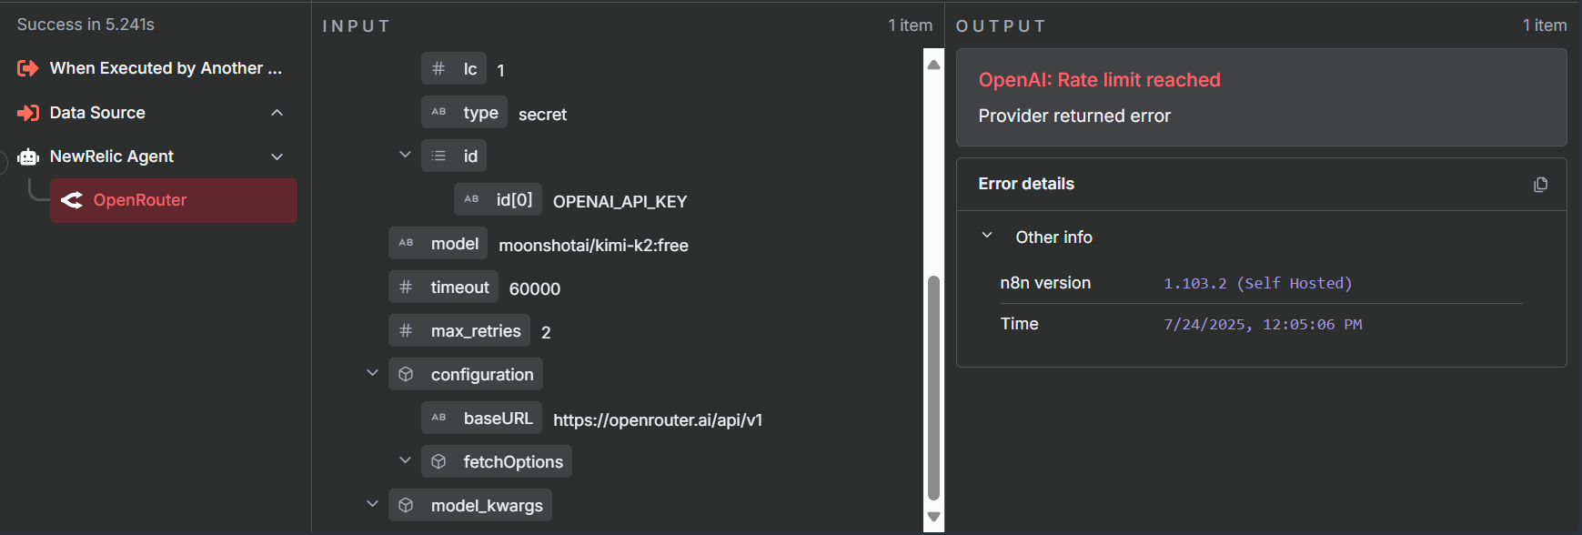
Task: Click the OpenRouter node icon
Action: (x=72, y=200)
